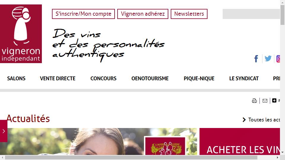Open the Twitter bird icon

click(x=268, y=58)
